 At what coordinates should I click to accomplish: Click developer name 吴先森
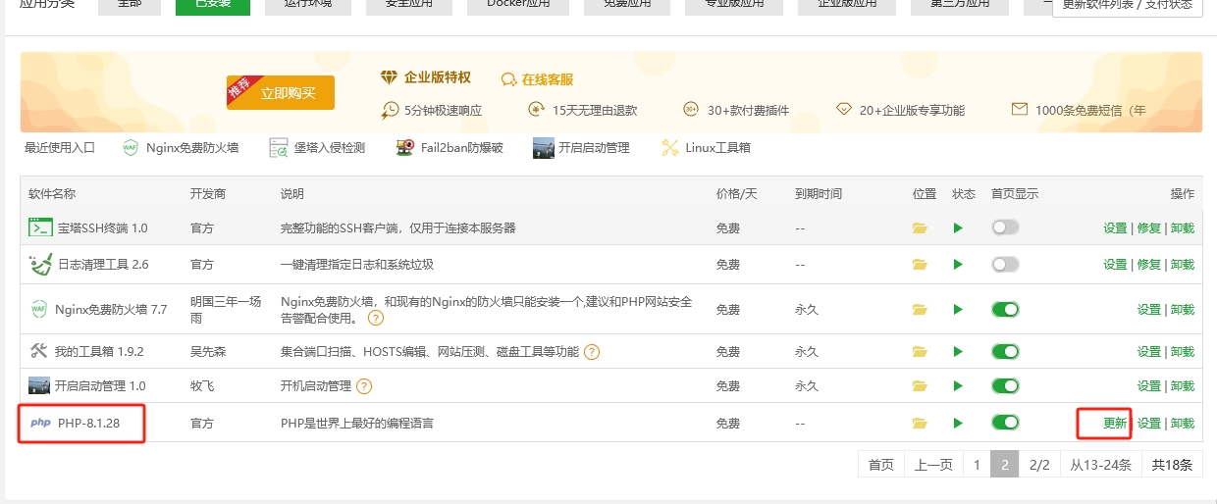[208, 351]
